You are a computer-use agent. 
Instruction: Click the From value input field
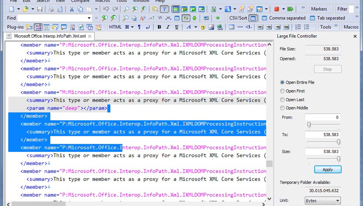click(323, 117)
